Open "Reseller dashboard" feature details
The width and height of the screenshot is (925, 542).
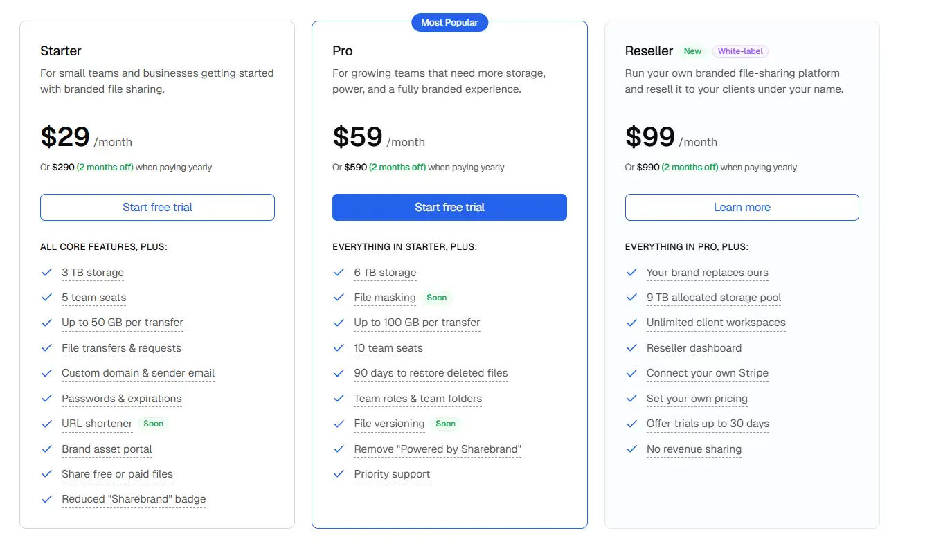click(x=694, y=348)
